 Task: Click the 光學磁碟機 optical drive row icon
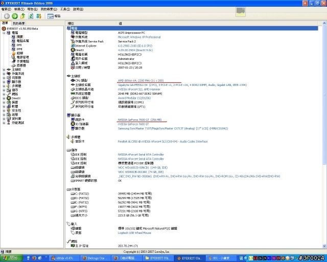click(x=73, y=176)
